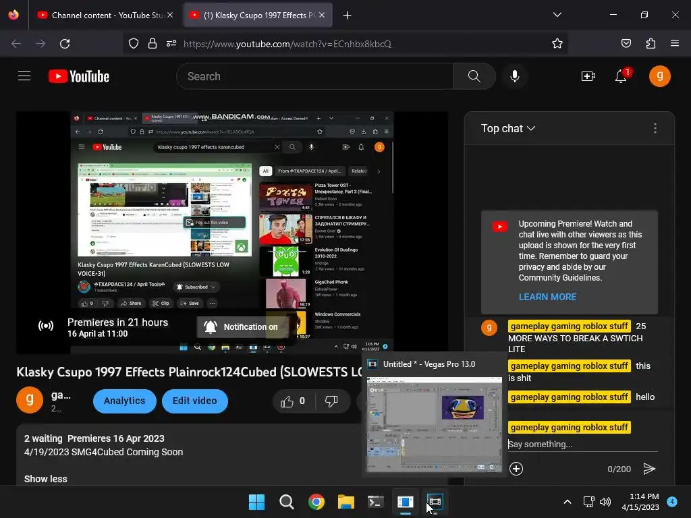
Task: Toggle the Notification on reminder
Action: [242, 327]
